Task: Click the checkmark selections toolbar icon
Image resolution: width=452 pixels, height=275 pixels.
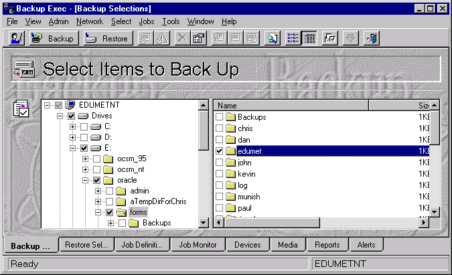Action: coord(330,38)
